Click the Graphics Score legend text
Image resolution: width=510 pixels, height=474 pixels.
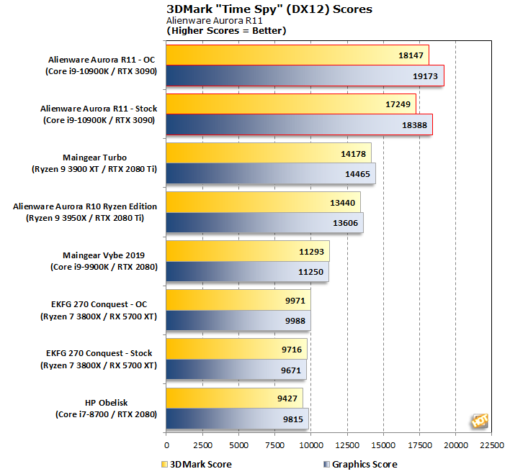click(x=364, y=464)
